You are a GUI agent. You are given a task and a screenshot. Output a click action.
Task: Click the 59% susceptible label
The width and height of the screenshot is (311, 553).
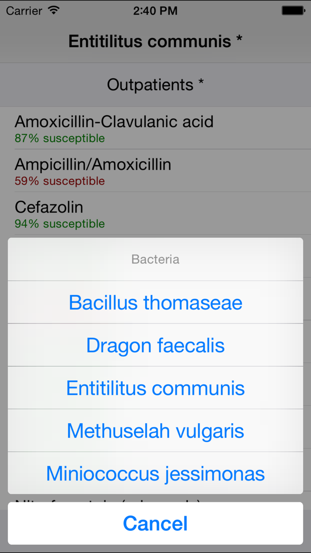tap(60, 181)
